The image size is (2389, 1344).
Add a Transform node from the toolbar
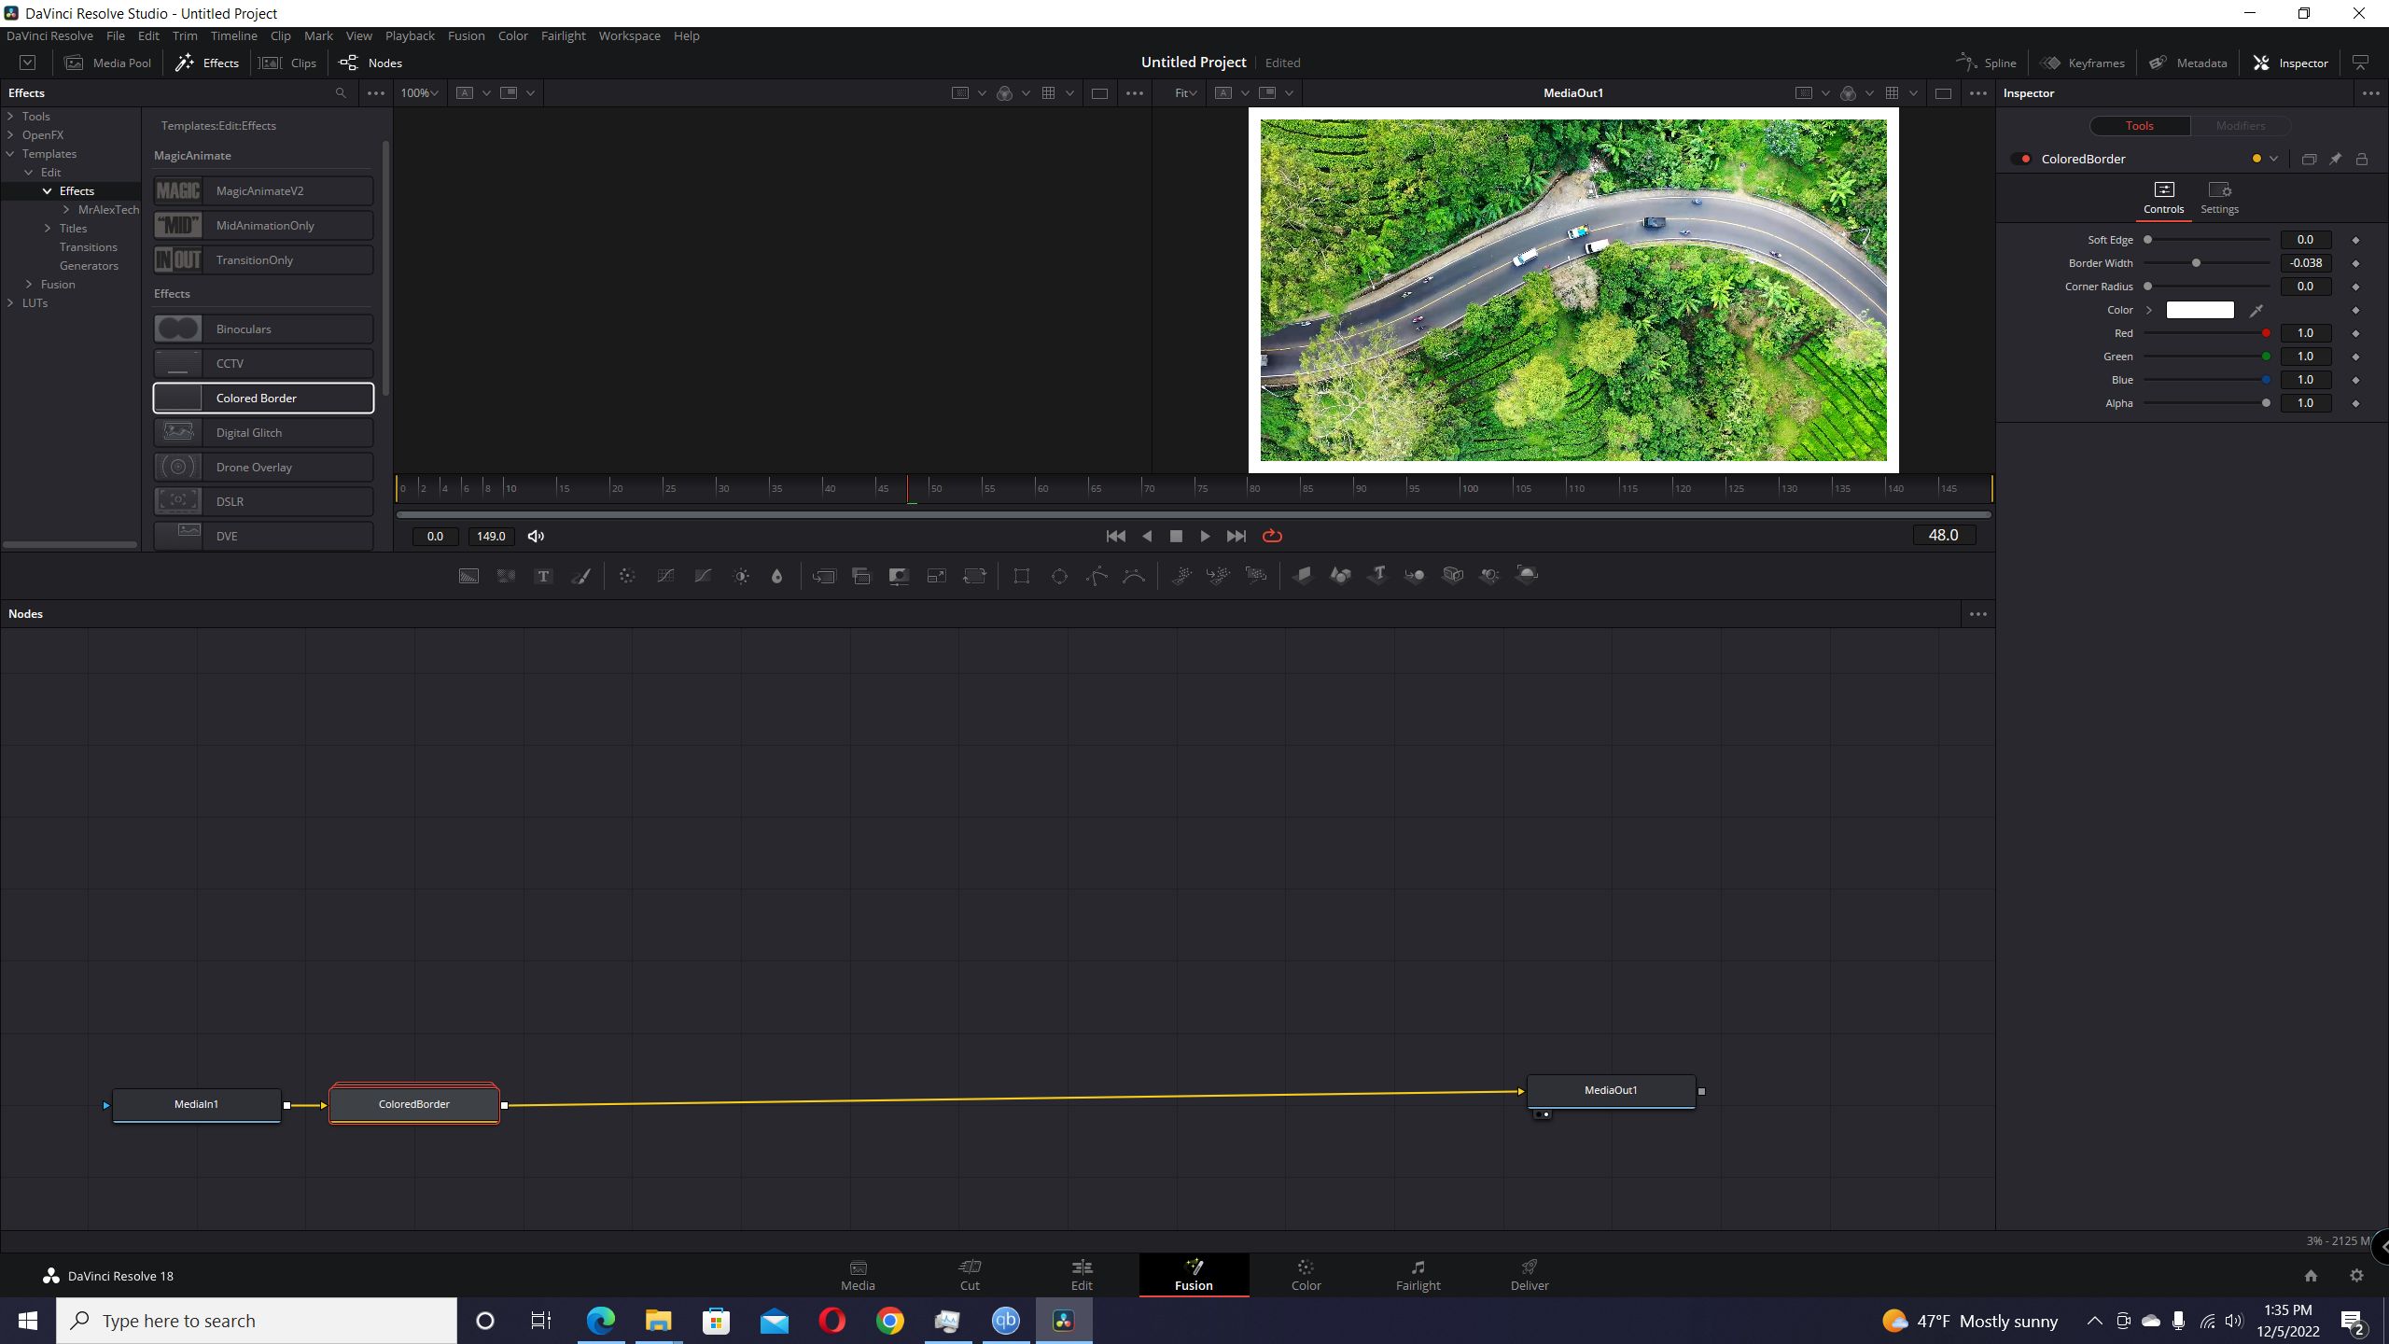(x=974, y=576)
